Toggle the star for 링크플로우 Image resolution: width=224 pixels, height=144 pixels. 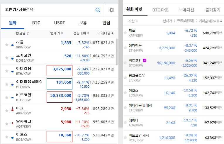[125, 78]
